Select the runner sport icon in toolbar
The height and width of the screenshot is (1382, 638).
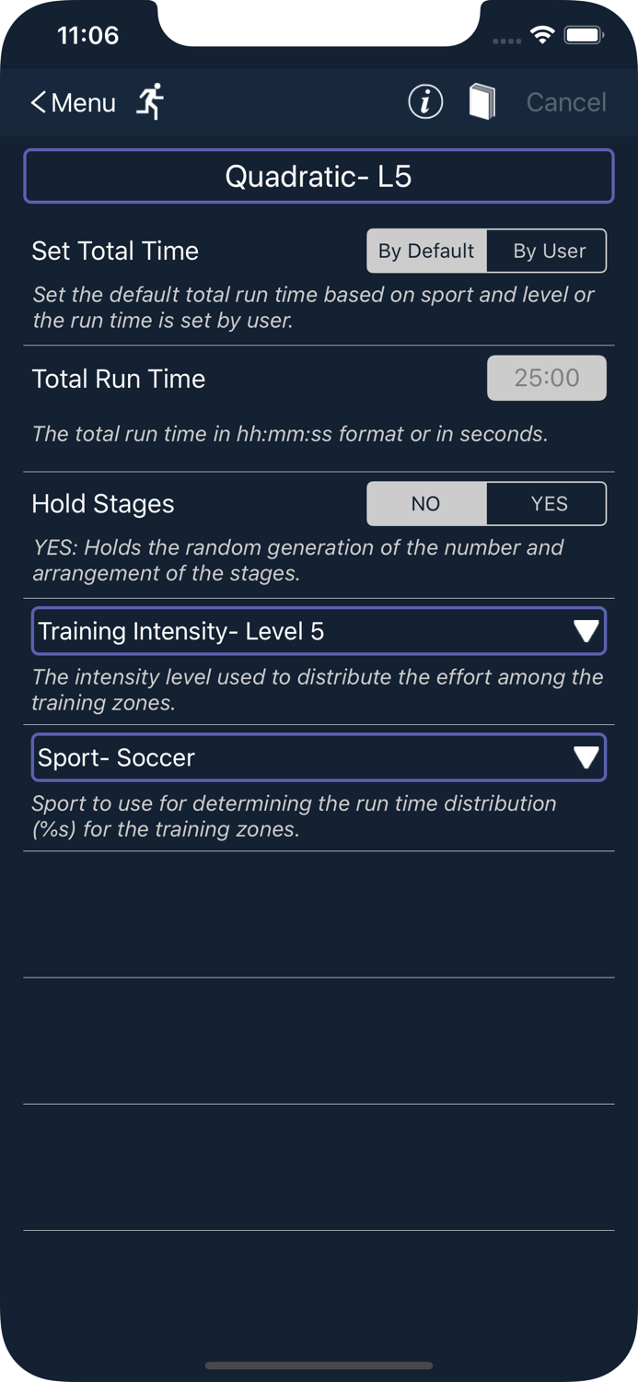click(149, 101)
